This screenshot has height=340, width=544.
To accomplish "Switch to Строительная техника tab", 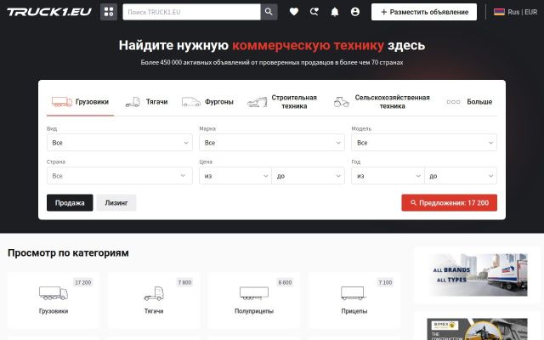I will coord(282,102).
